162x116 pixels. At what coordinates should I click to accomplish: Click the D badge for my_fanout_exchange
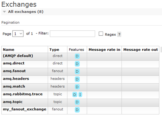pyautogui.click(x=77, y=110)
